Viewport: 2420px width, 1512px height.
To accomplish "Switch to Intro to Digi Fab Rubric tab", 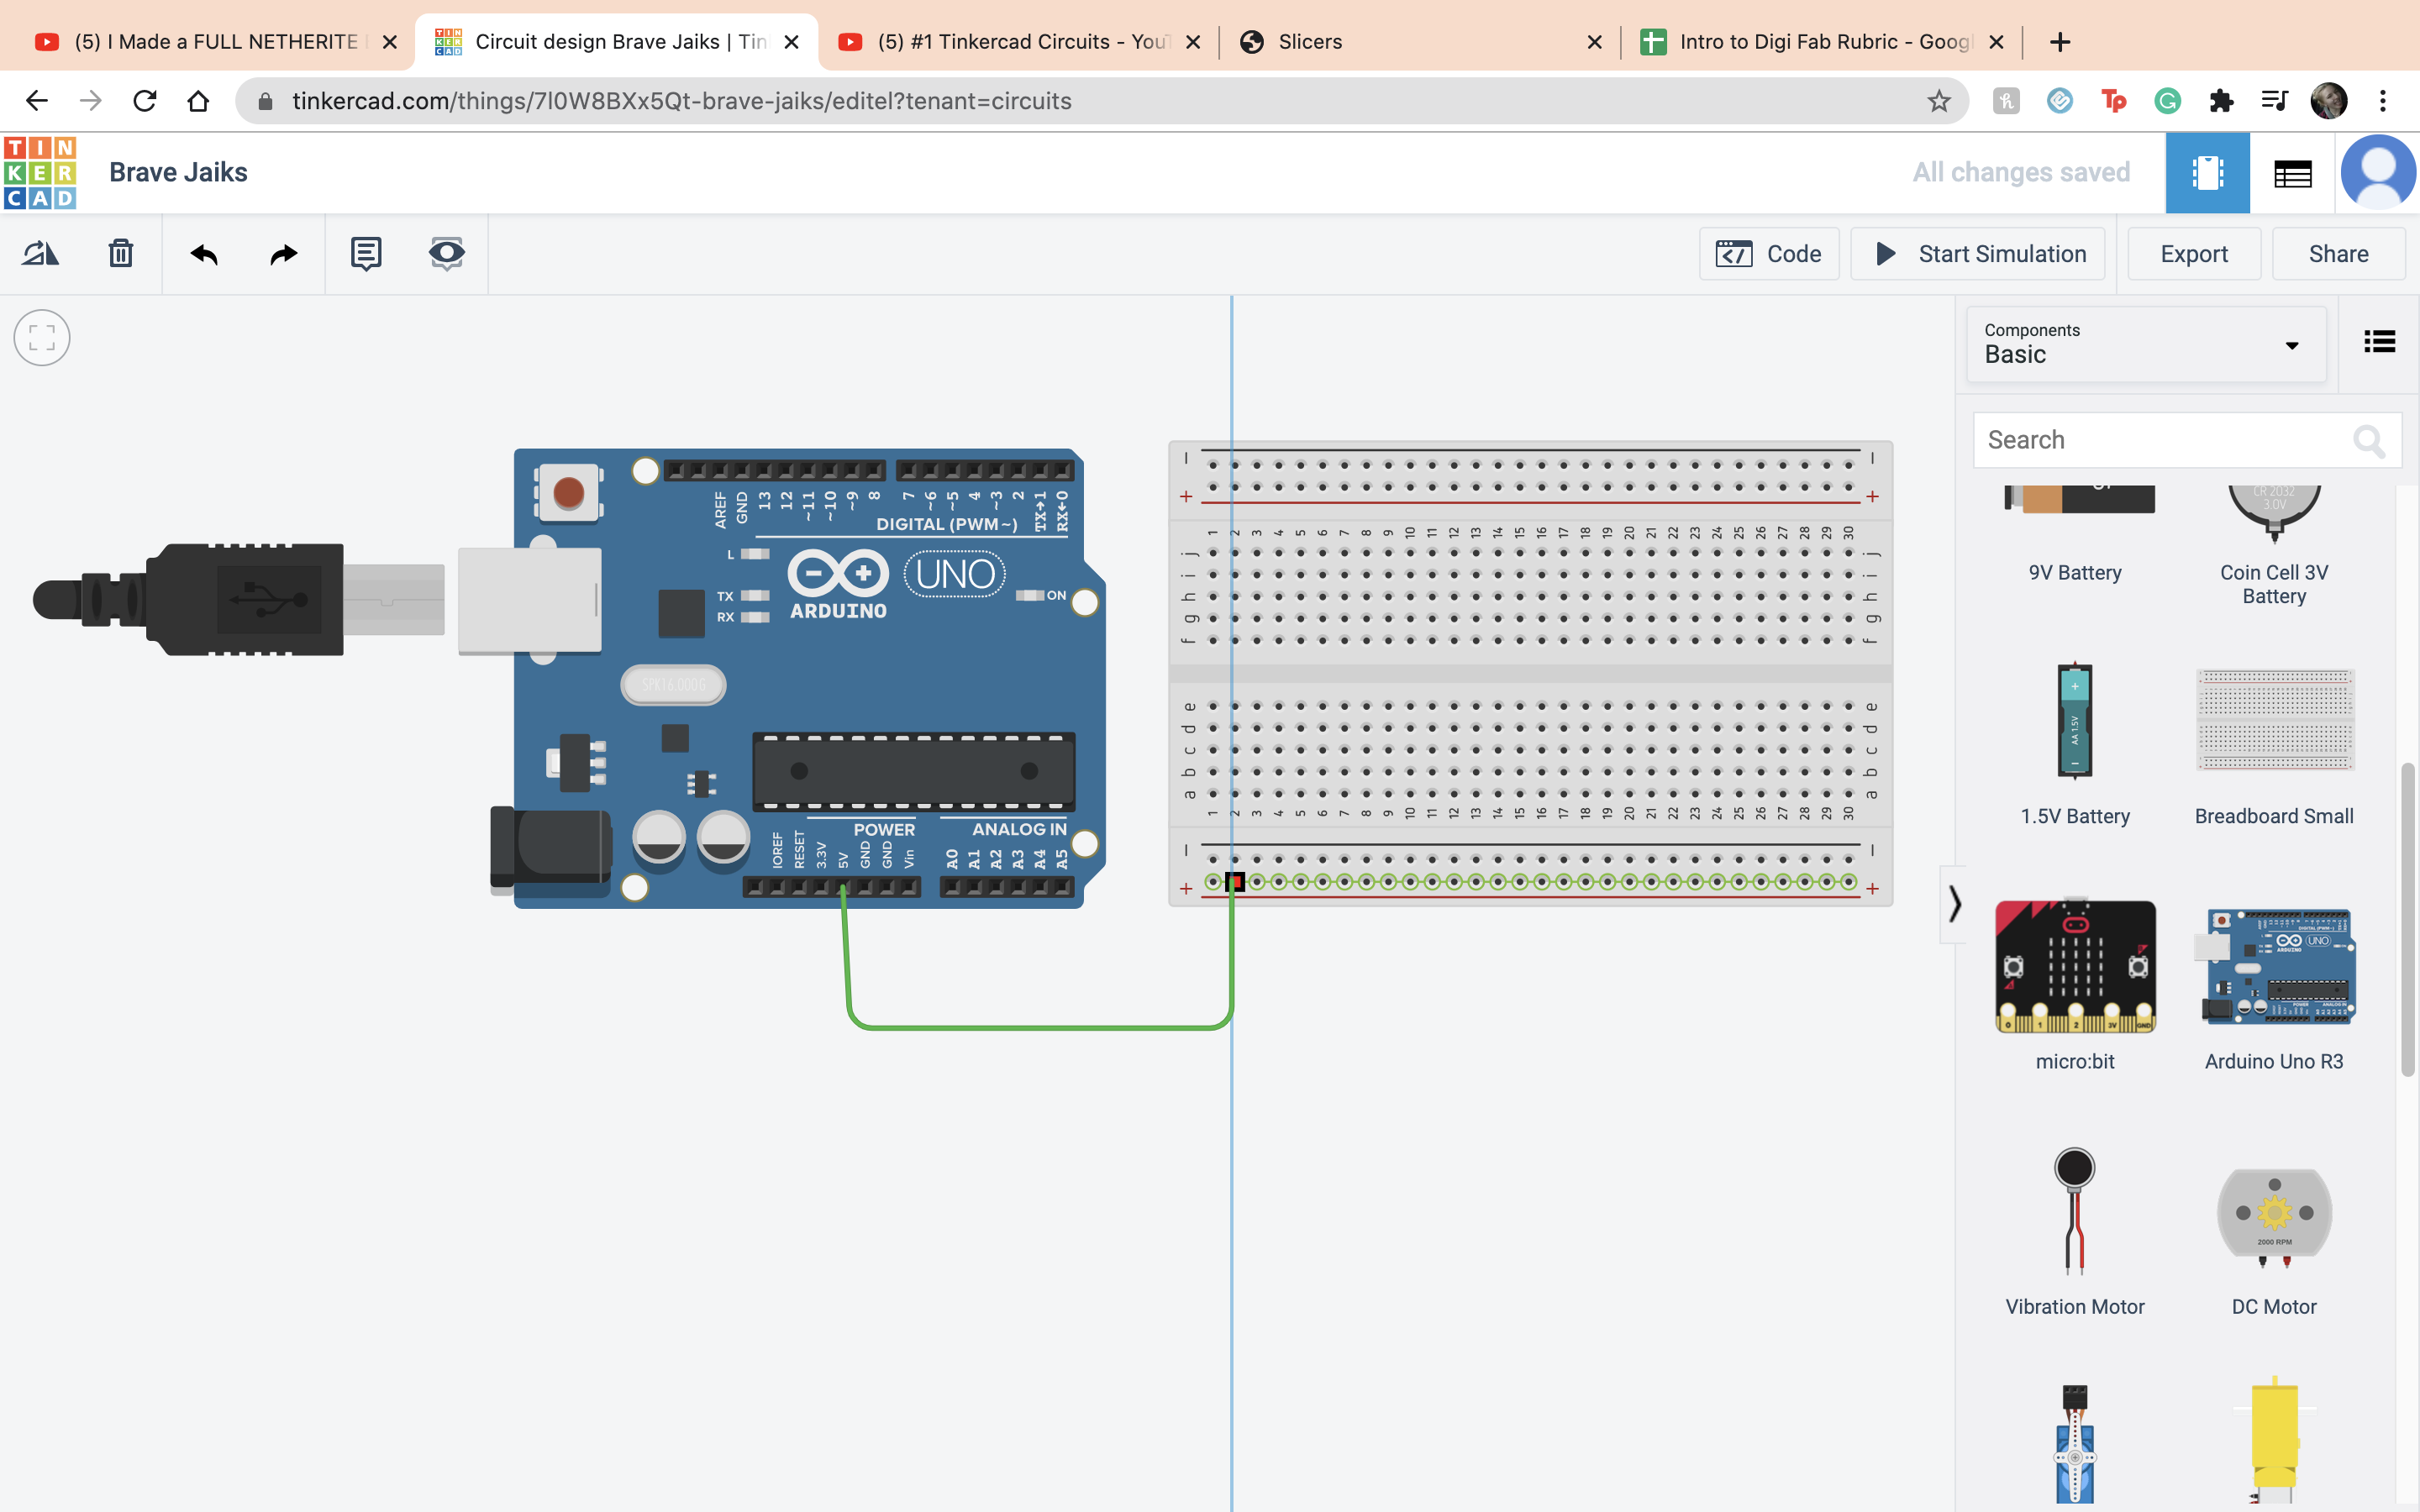I will 1822,42.
